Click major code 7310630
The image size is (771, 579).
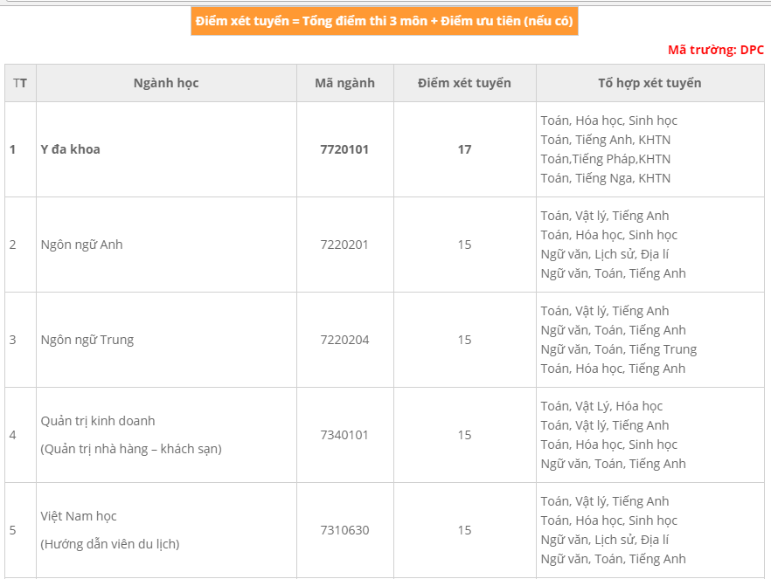click(x=344, y=530)
